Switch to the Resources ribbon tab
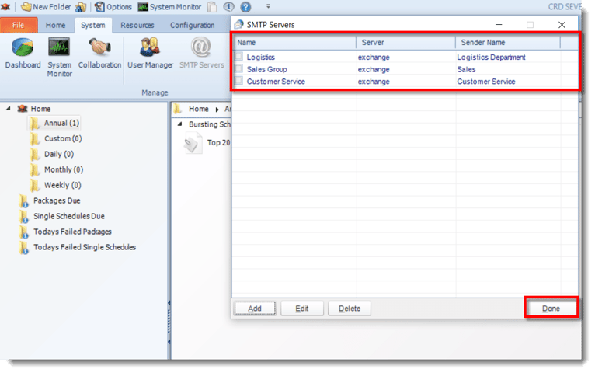 tap(137, 25)
